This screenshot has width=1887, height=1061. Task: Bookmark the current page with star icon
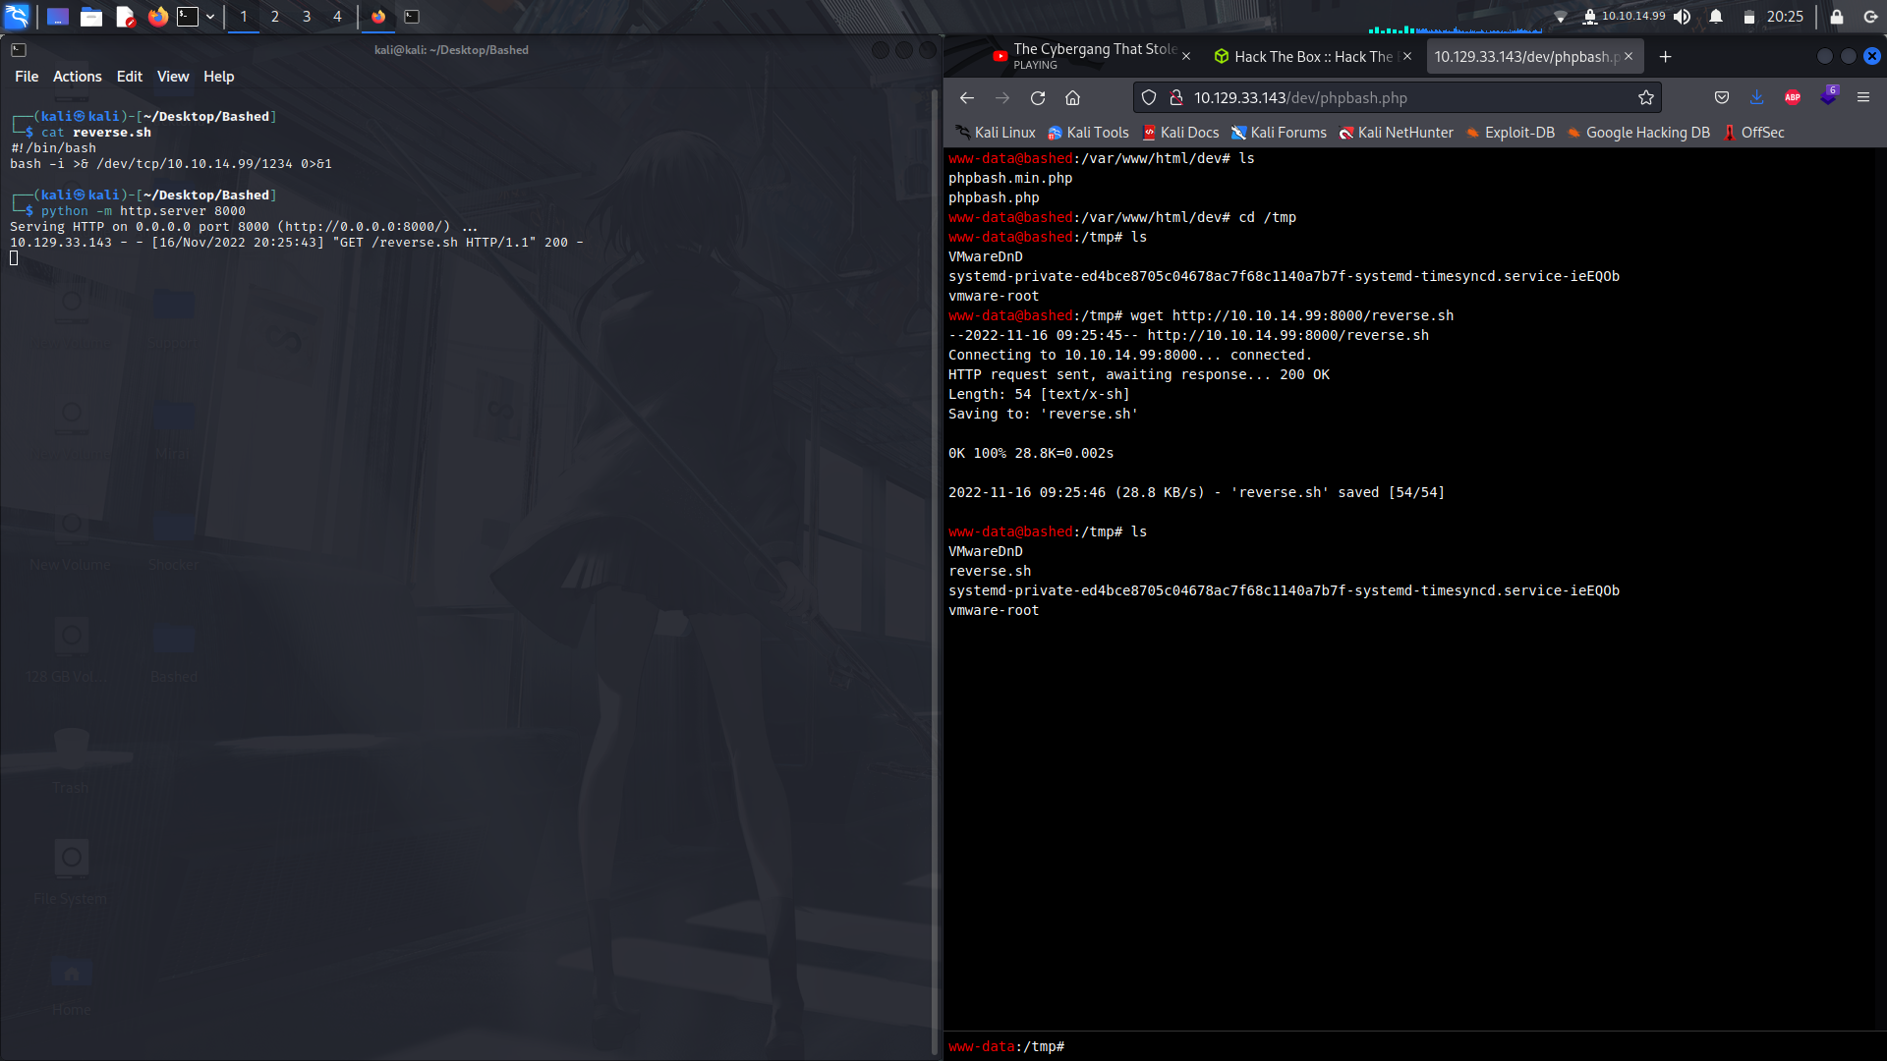point(1646,97)
